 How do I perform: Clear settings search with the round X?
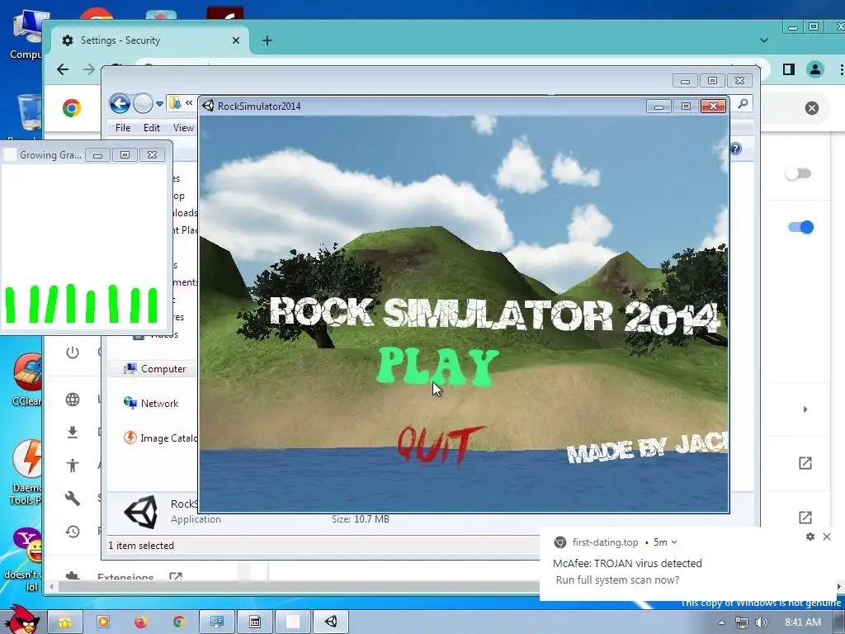pos(812,108)
